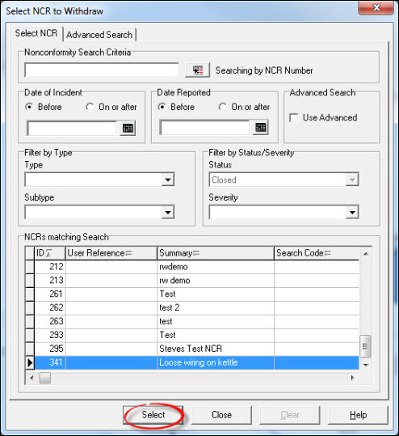Click the ID column sort icon
399x436 pixels.
pyautogui.click(x=48, y=253)
